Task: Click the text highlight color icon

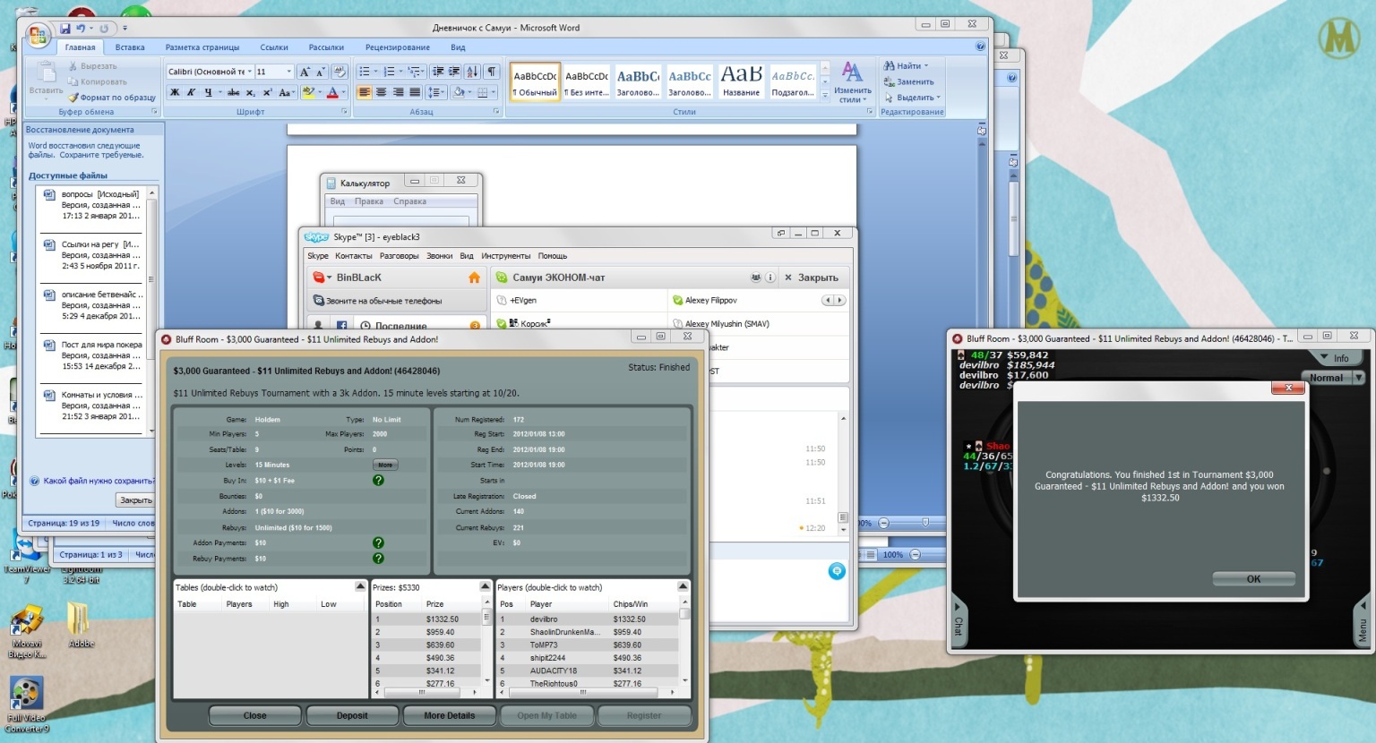Action: 307,92
